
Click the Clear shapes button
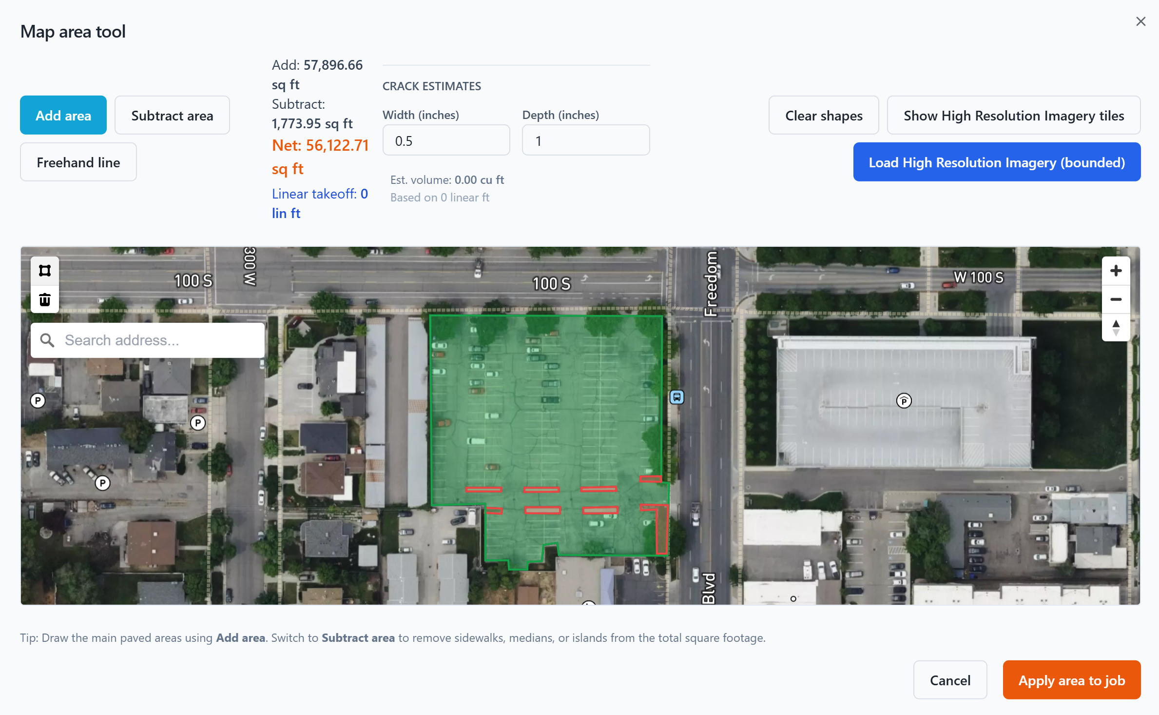point(823,115)
